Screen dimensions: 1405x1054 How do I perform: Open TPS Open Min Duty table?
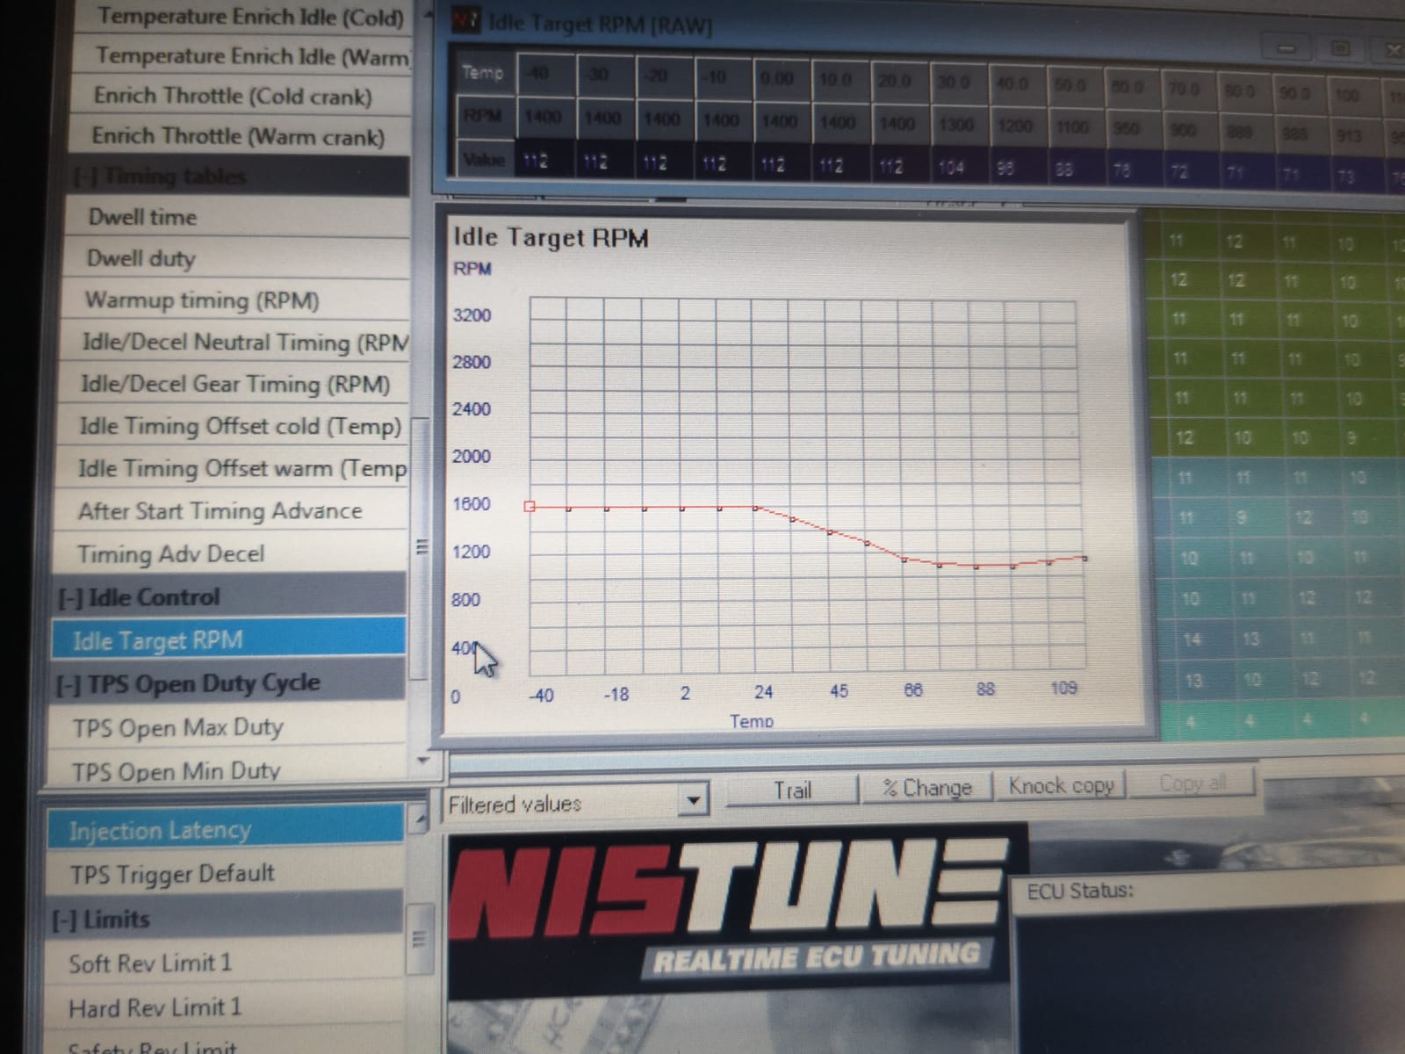(x=227, y=771)
